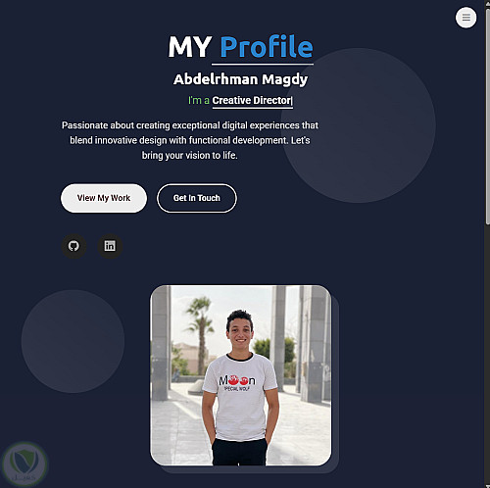Click the green I'm a text
This screenshot has height=488, width=490.
coord(199,100)
